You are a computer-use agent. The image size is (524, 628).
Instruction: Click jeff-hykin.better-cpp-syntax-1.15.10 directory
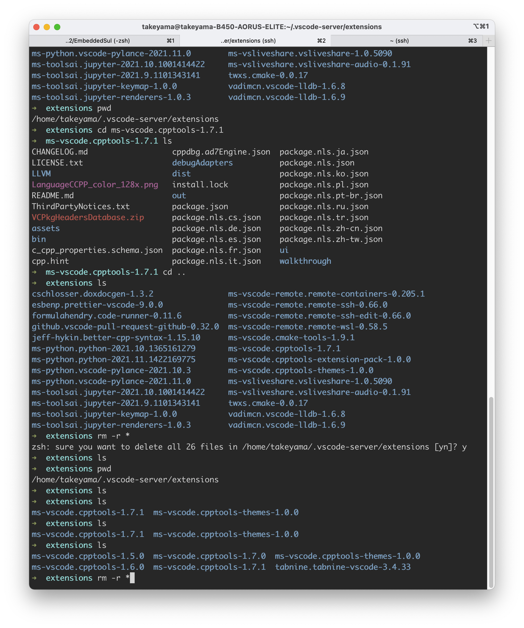click(116, 338)
